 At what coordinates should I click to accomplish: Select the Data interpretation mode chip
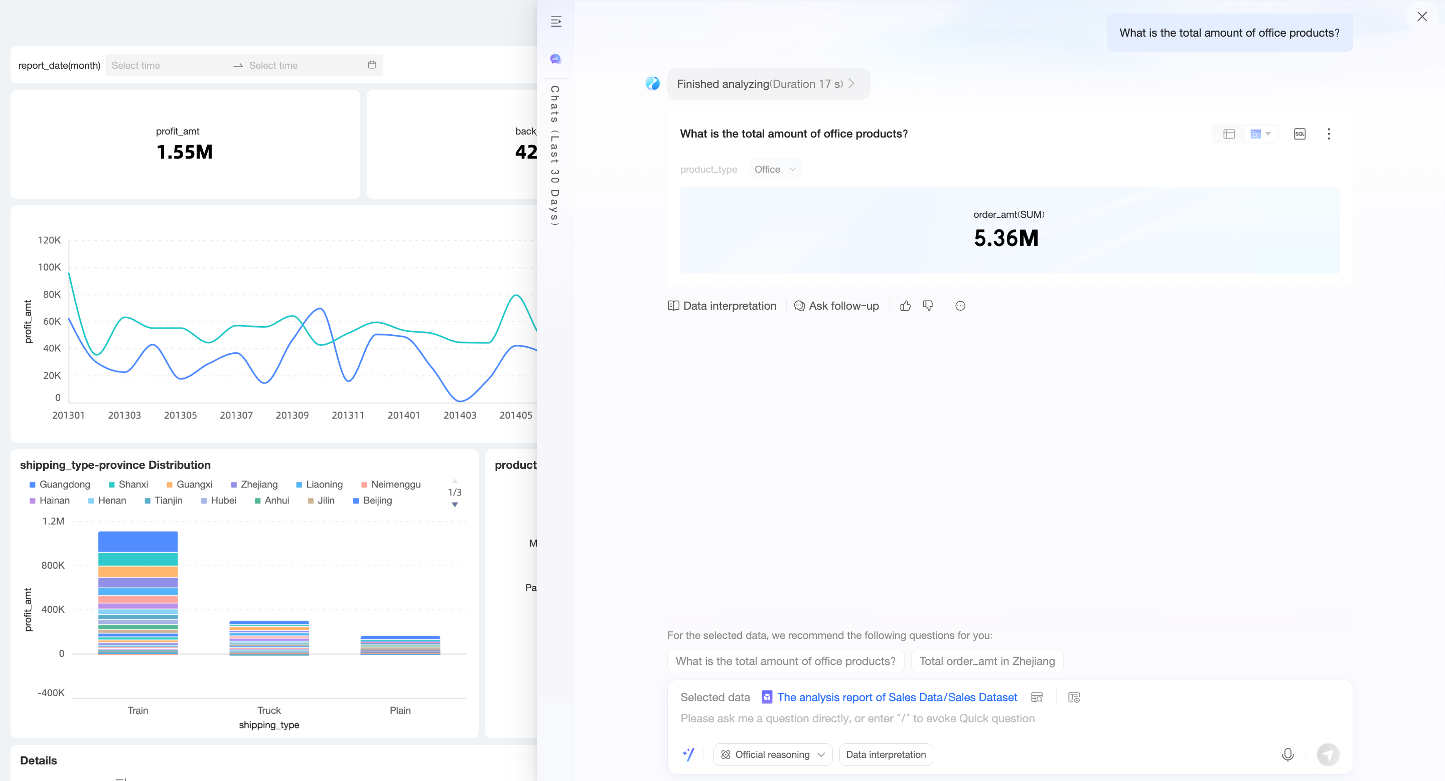885,754
